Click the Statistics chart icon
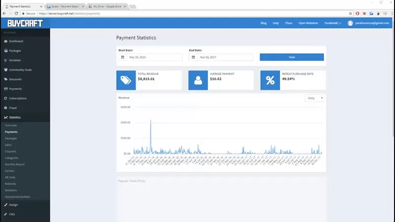This screenshot has height=222, width=395. [x=6, y=117]
